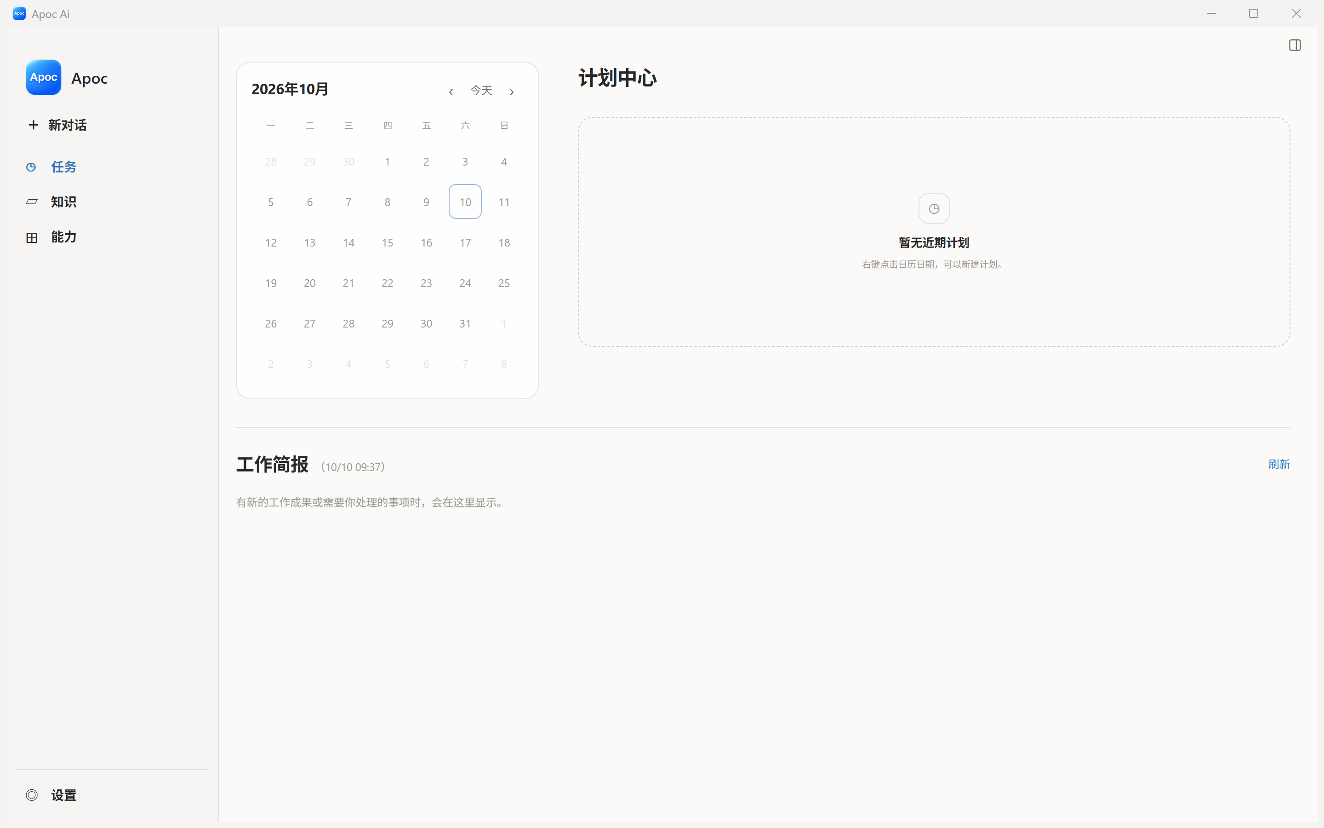Select October 1 in the calendar
Viewport: 1324px width, 828px height.
388,161
